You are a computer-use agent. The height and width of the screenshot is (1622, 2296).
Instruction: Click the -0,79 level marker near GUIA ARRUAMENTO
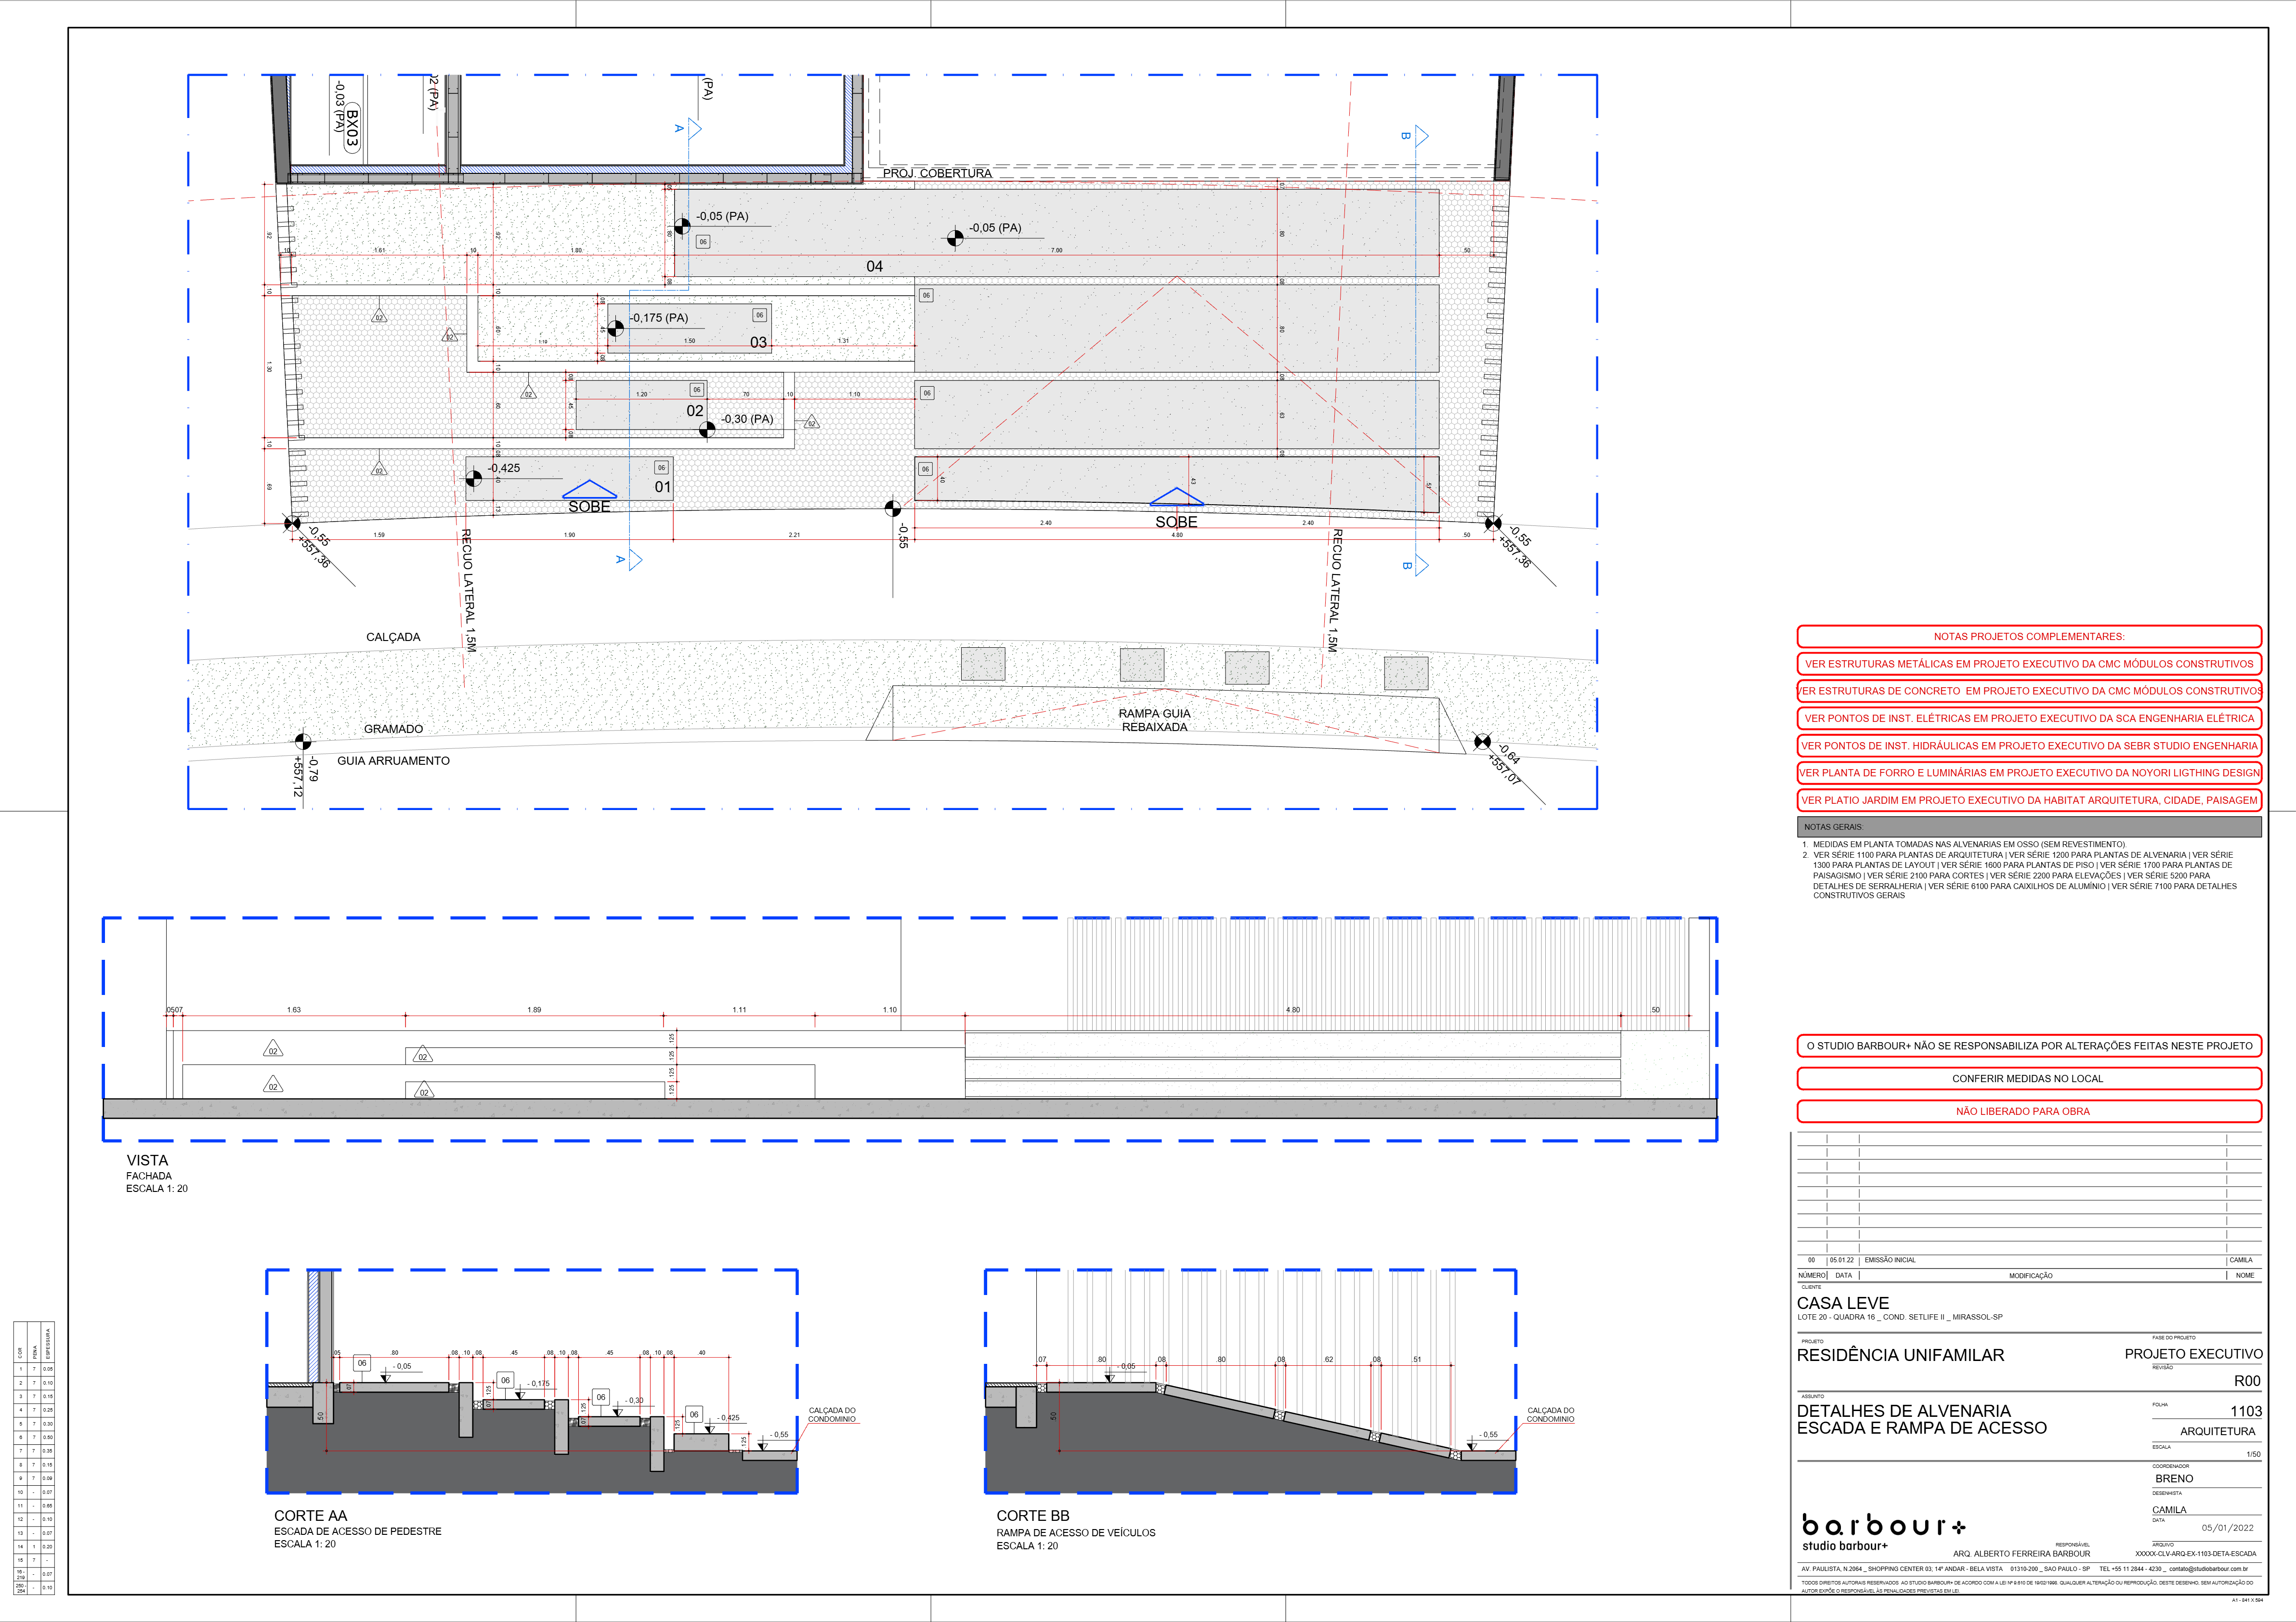coord(303,741)
